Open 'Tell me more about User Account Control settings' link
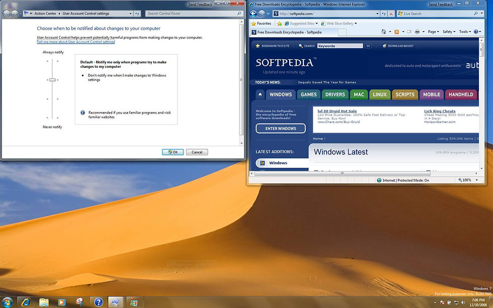Viewport: 493px width, 308px height. 76,42
